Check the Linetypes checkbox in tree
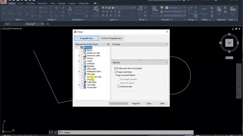The height and width of the screenshot is (136, 243). [82, 63]
